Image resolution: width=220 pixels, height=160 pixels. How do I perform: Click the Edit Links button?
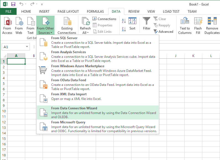[x=102, y=32]
